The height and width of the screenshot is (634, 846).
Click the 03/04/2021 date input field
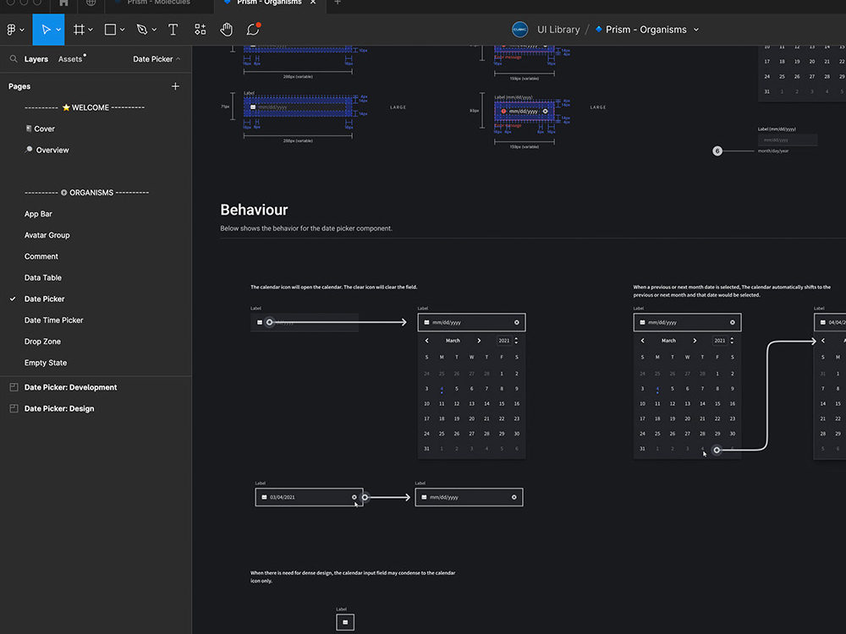pos(309,497)
